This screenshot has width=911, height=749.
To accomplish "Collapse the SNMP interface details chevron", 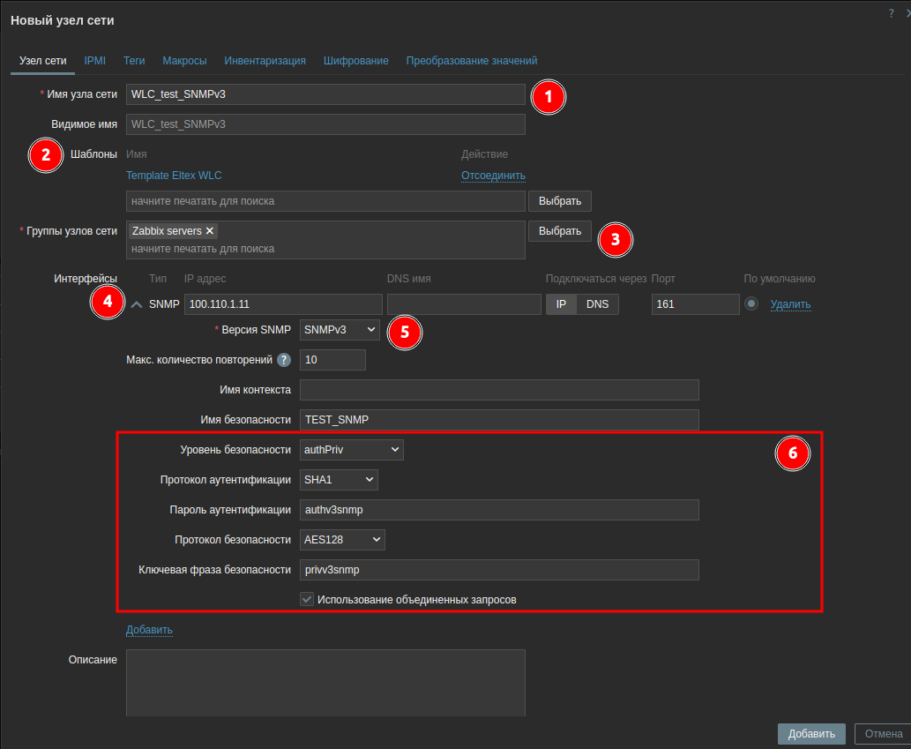I will tap(137, 304).
